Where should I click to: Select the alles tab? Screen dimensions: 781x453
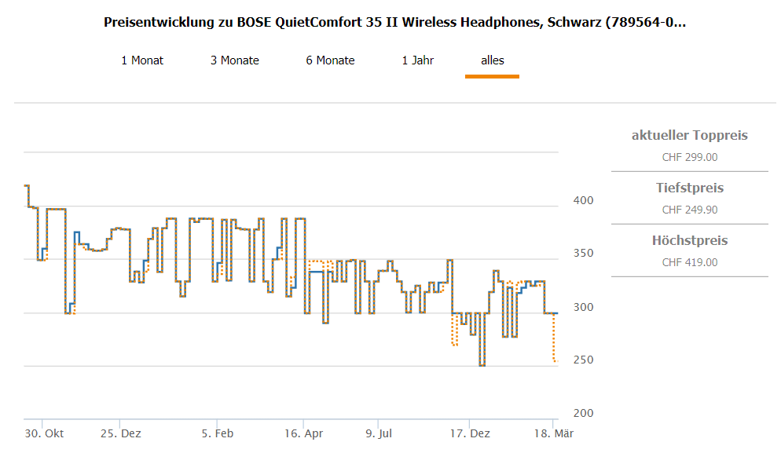tap(492, 60)
